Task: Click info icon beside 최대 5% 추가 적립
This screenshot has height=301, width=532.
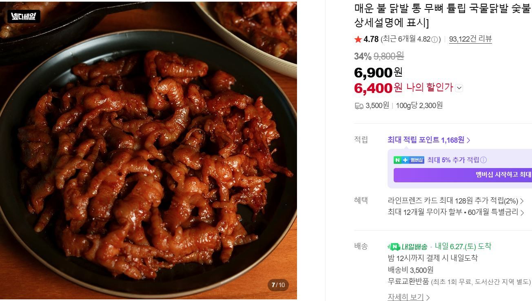Action: (483, 160)
